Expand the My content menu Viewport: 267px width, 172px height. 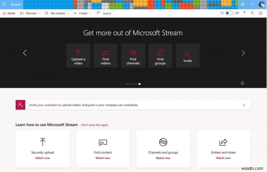[57, 13]
